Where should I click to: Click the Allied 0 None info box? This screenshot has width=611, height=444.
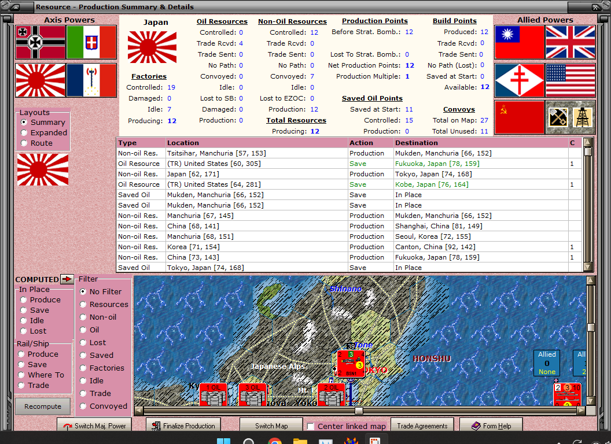pyautogui.click(x=547, y=363)
